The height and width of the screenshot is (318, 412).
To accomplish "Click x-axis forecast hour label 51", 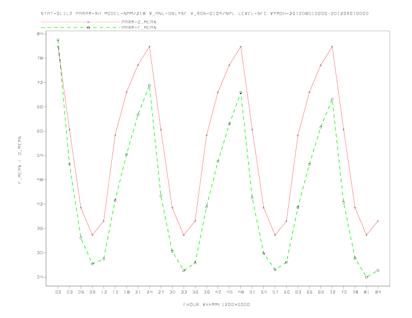I will pyautogui.click(x=252, y=292).
